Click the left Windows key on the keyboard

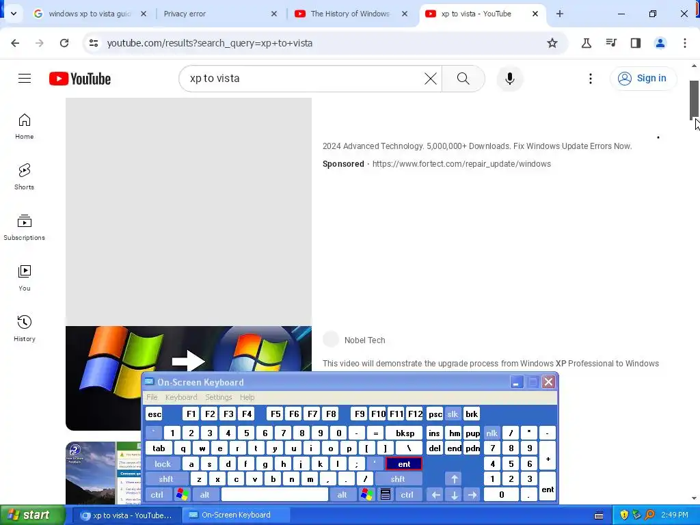pyautogui.click(x=182, y=494)
